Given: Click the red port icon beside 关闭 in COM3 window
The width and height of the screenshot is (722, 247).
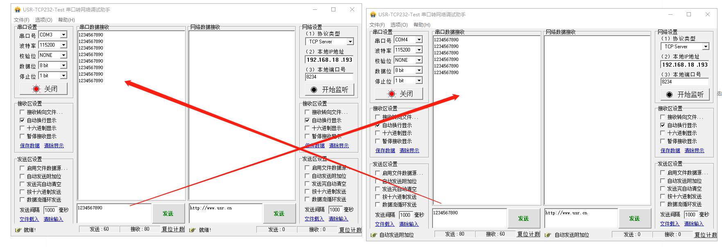Looking at the screenshot, I should pyautogui.click(x=36, y=89).
